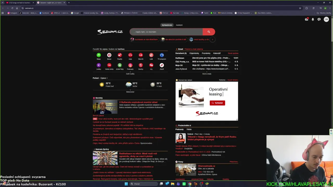Collapse emails with Skrýt e-maily
The width and height of the screenshot is (333, 187).
[207, 74]
